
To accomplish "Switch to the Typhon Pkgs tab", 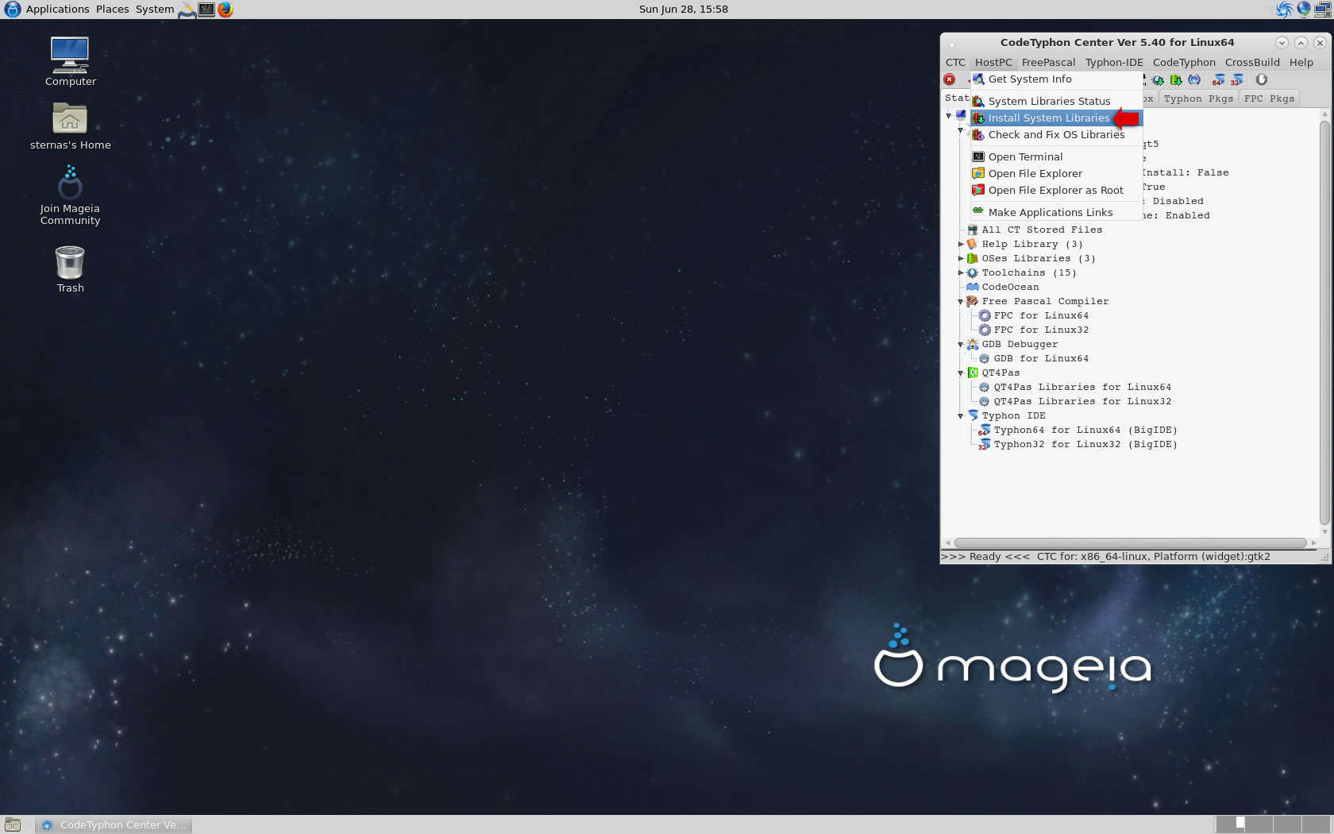I will point(1198,98).
